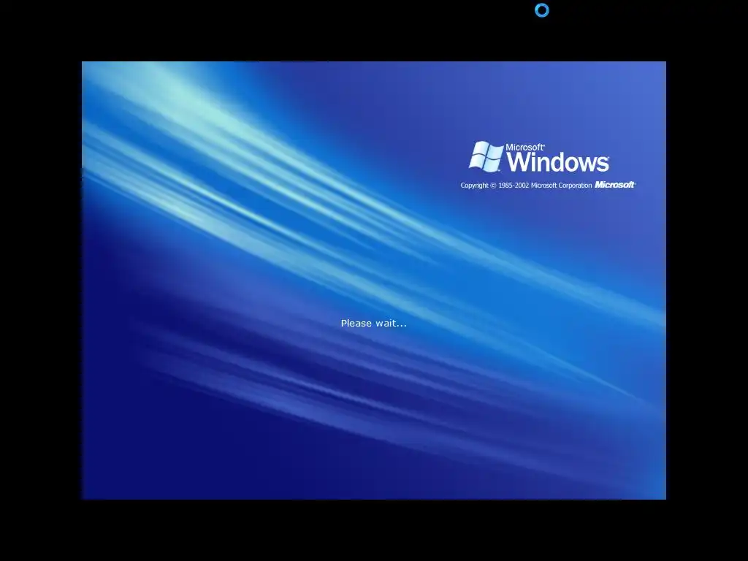748x561 pixels.
Task: Click the 'Please wait...' message
Action: 373,324
